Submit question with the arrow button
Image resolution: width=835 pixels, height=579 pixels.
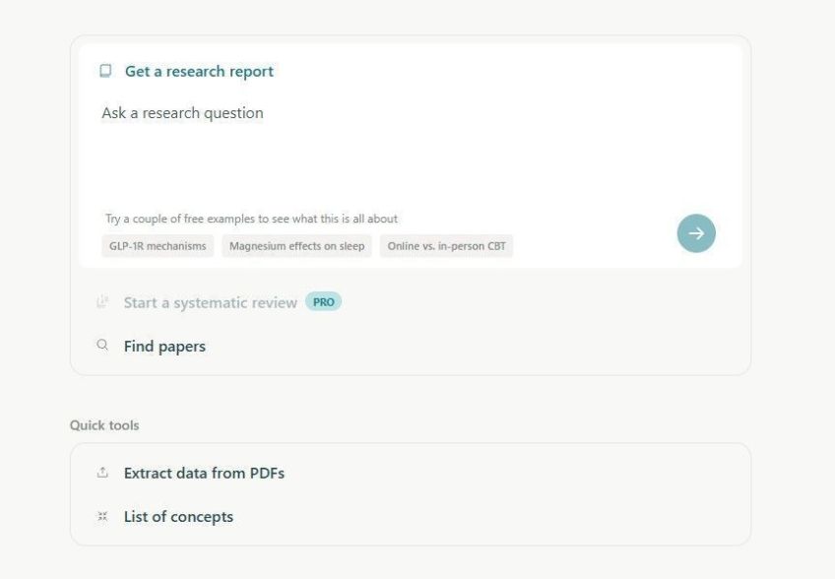[696, 233]
